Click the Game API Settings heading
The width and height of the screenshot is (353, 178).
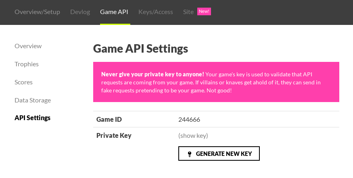pos(140,49)
